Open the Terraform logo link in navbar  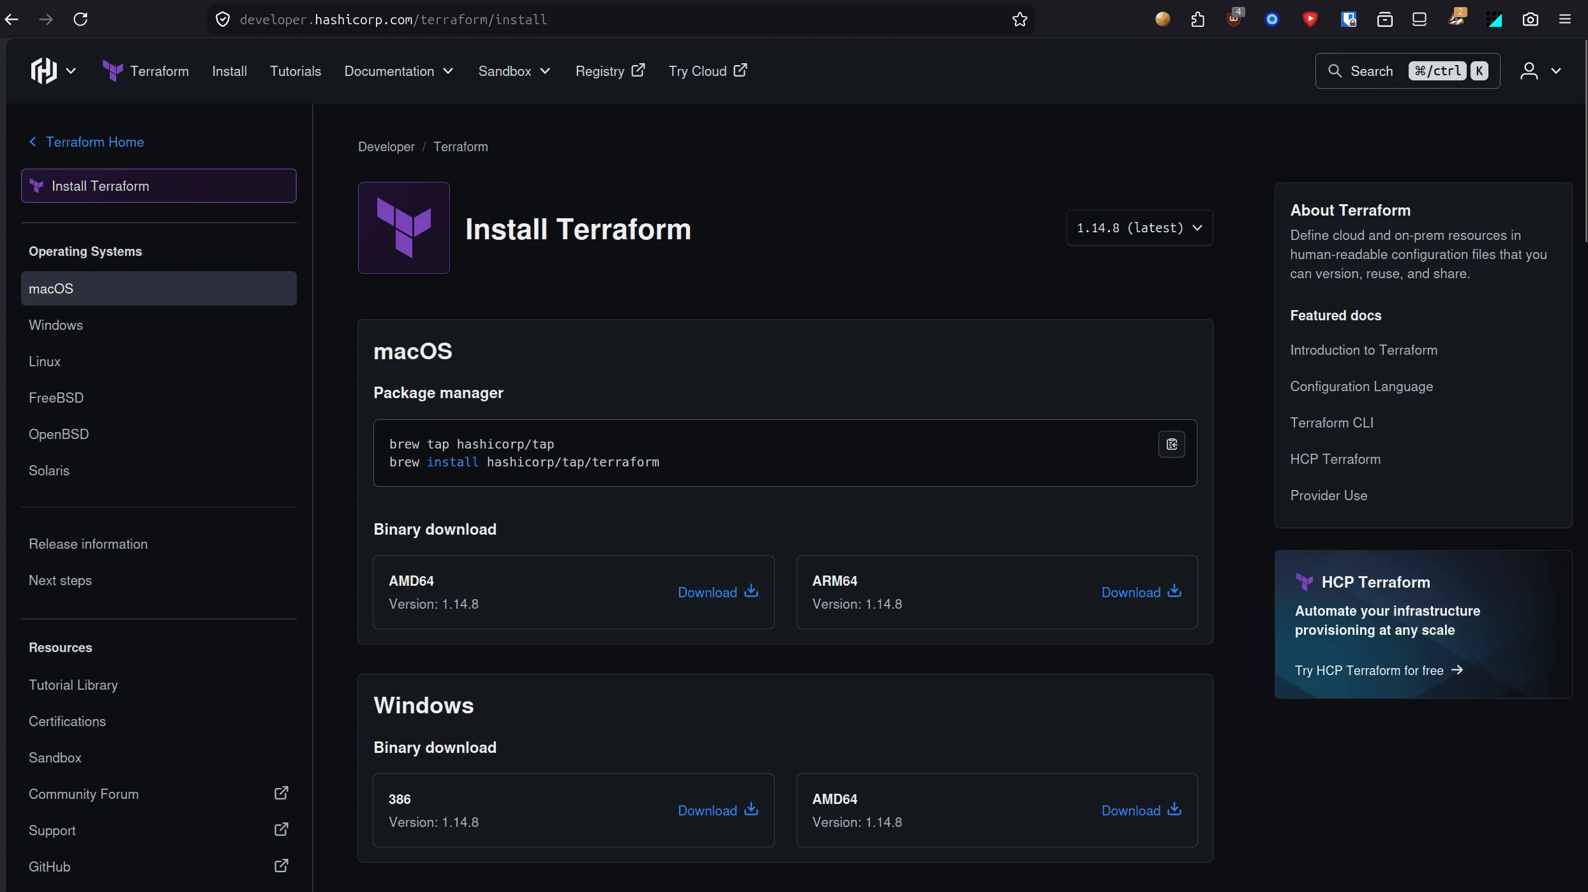(146, 71)
